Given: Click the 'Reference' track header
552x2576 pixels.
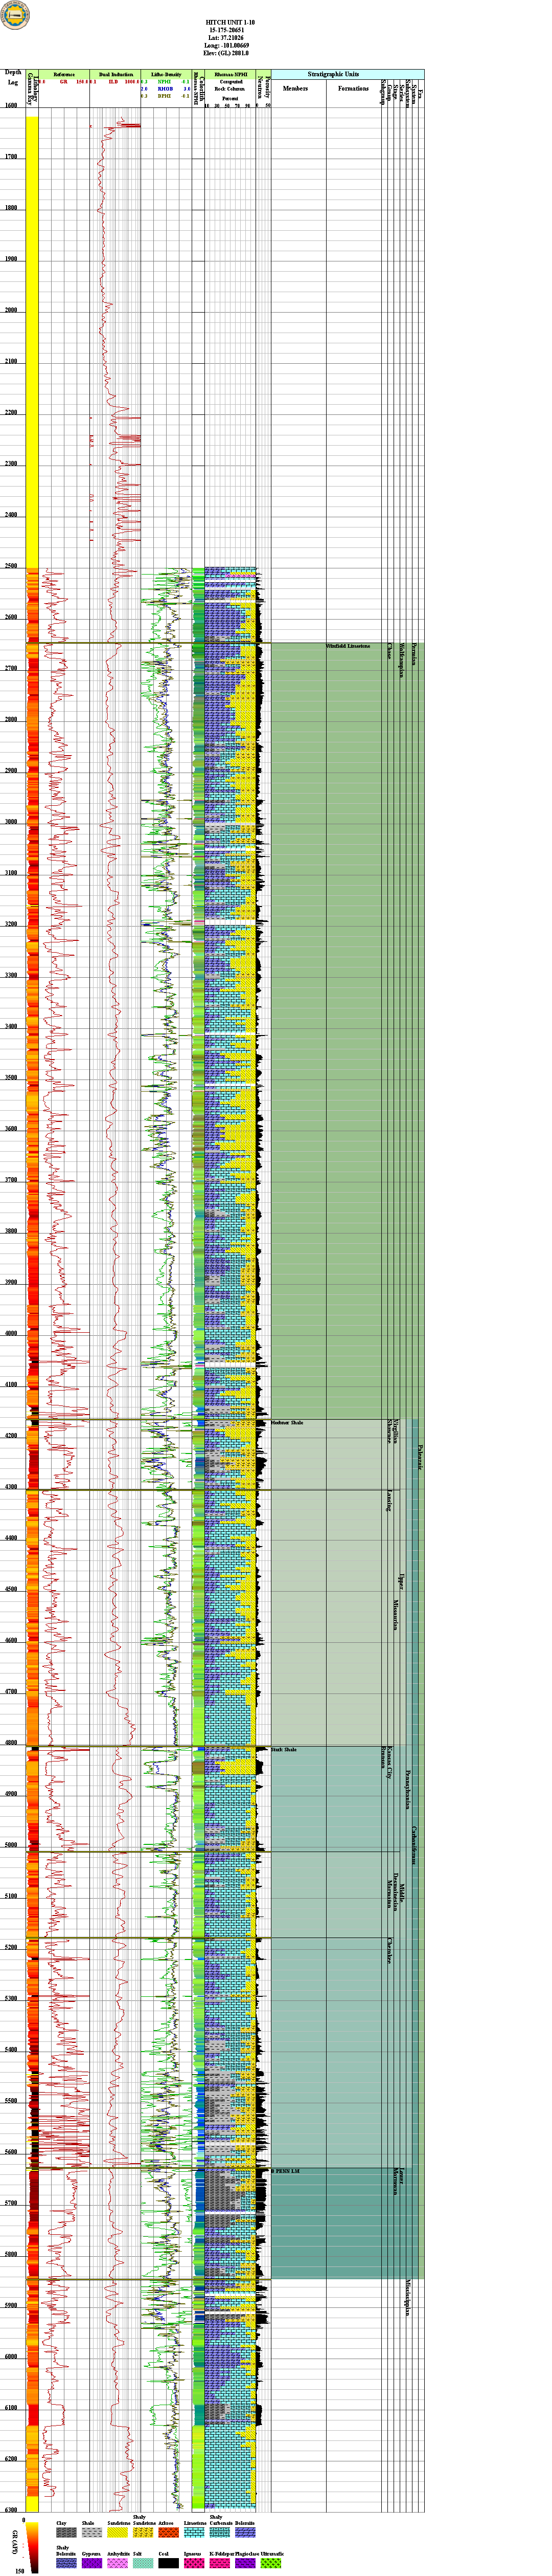Looking at the screenshot, I should [64, 75].
